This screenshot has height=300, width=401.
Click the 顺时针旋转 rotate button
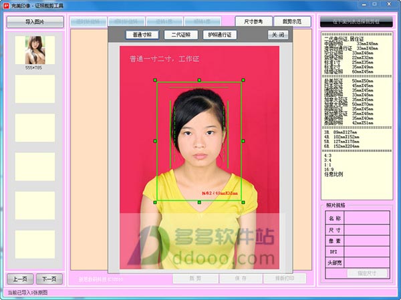pyautogui.click(x=126, y=21)
